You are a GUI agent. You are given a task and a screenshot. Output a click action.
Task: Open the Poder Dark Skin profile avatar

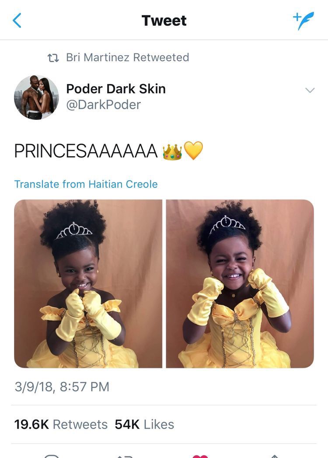(36, 97)
